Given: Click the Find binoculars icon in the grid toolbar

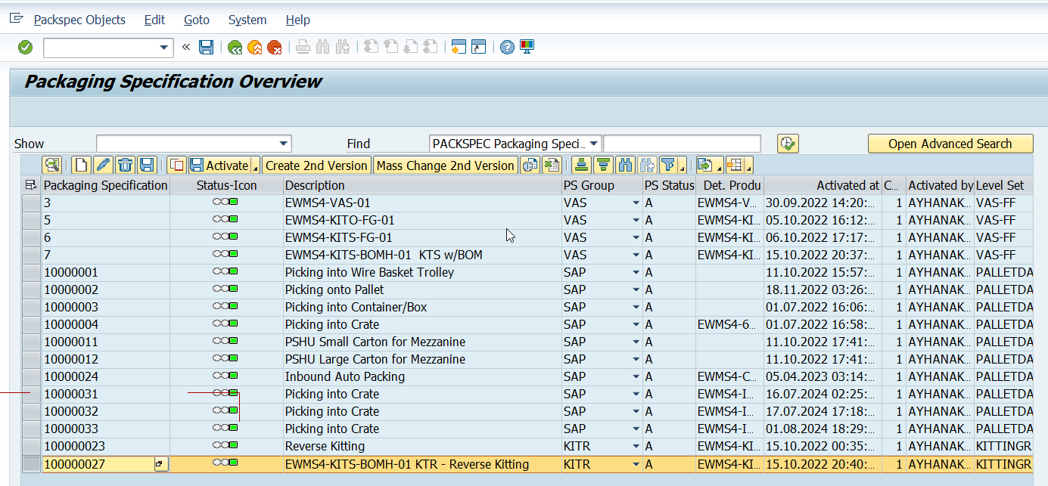Looking at the screenshot, I should (625, 166).
